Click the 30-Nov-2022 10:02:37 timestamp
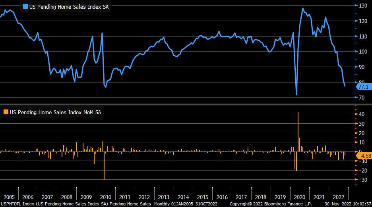The image size is (372, 207). [347, 204]
